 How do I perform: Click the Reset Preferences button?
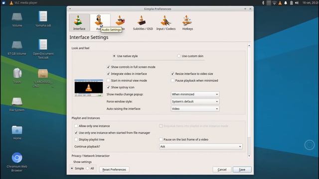click(x=114, y=170)
